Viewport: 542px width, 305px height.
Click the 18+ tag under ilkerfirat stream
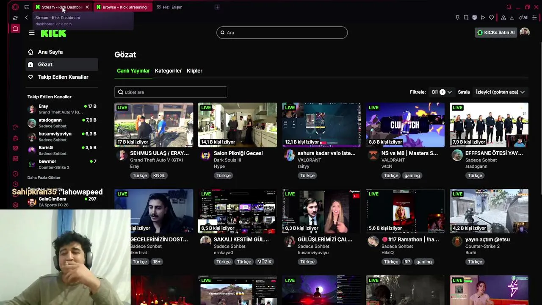pos(157,262)
